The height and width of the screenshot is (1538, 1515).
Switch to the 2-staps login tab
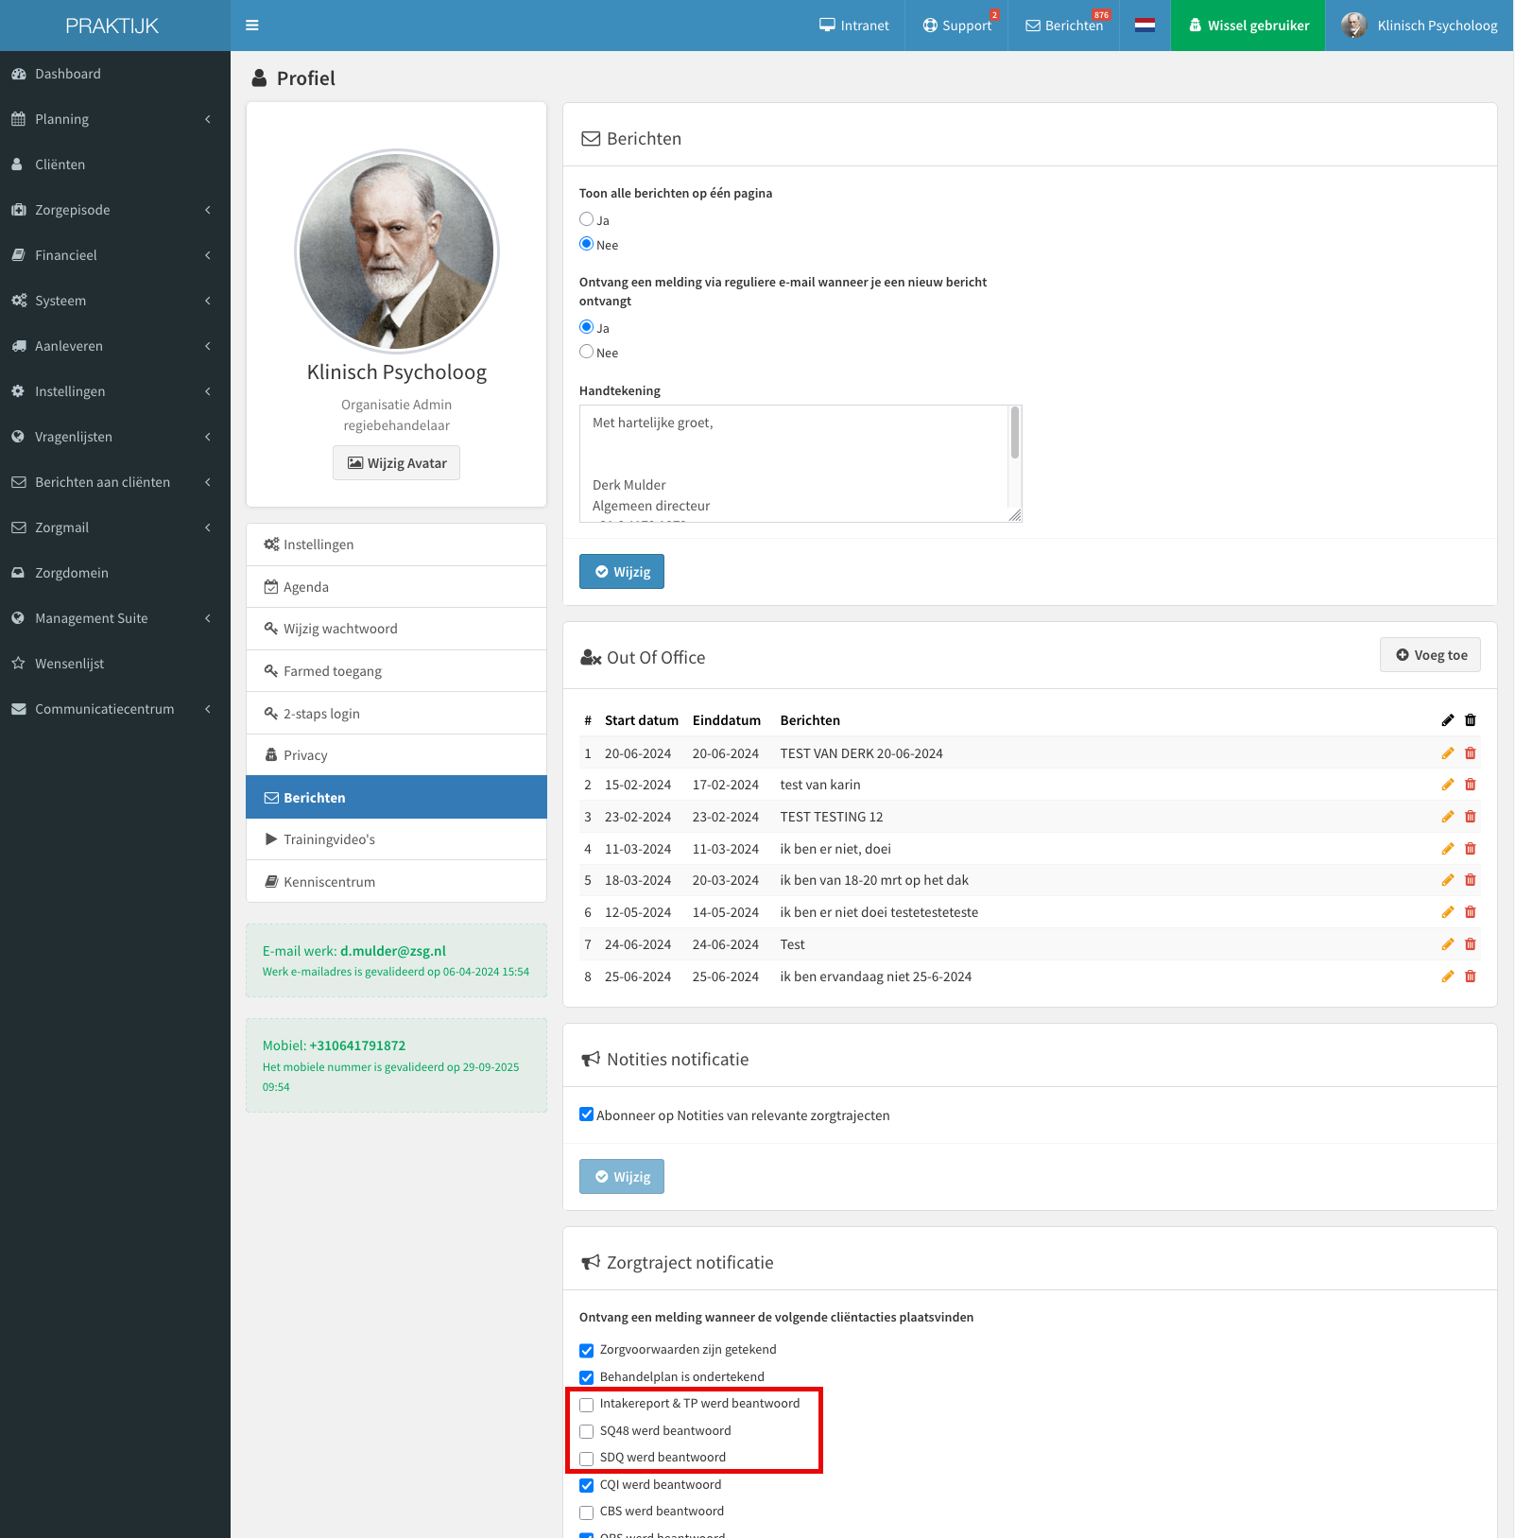click(x=396, y=714)
